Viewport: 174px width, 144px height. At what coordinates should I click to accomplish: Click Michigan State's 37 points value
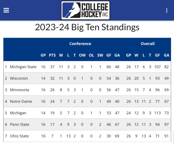coord(52,67)
